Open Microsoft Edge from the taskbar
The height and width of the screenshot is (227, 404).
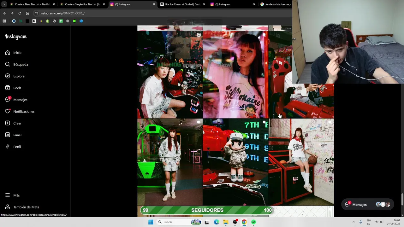click(216, 222)
